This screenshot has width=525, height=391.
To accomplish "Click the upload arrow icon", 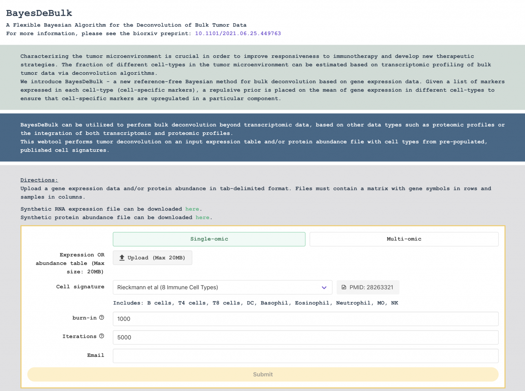I will point(122,258).
